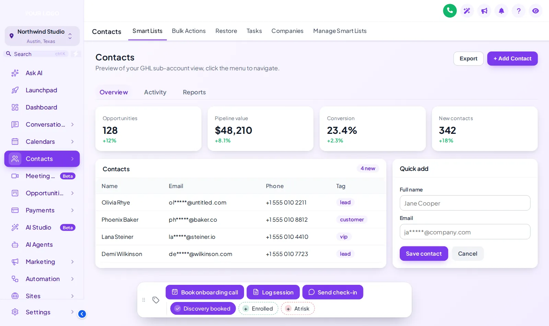Click the Log session button

point(273,292)
